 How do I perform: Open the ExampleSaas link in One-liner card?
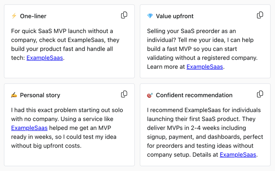coord(45,58)
